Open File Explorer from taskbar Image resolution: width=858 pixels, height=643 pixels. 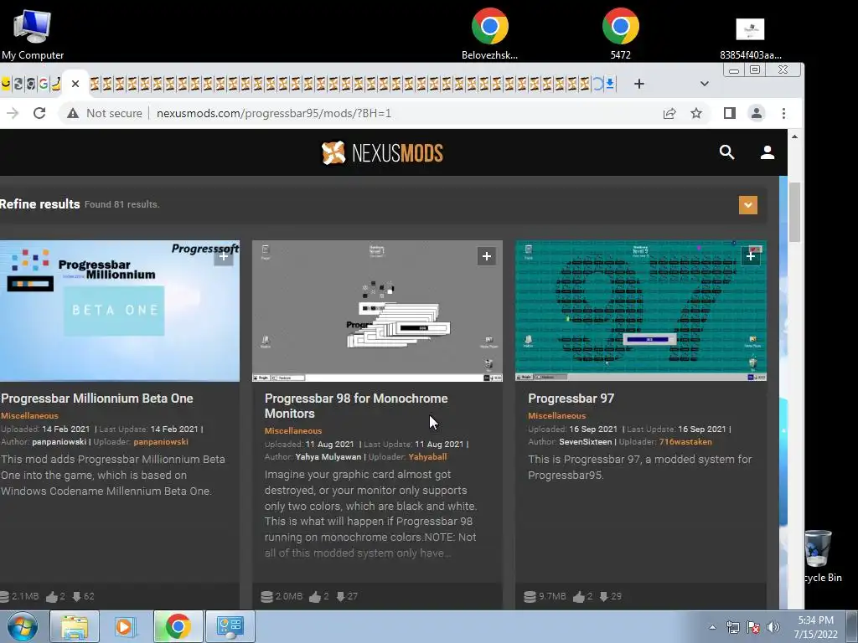pyautogui.click(x=75, y=626)
